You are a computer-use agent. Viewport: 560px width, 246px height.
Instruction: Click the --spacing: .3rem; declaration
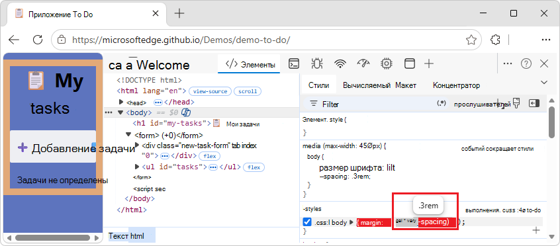click(x=345, y=177)
